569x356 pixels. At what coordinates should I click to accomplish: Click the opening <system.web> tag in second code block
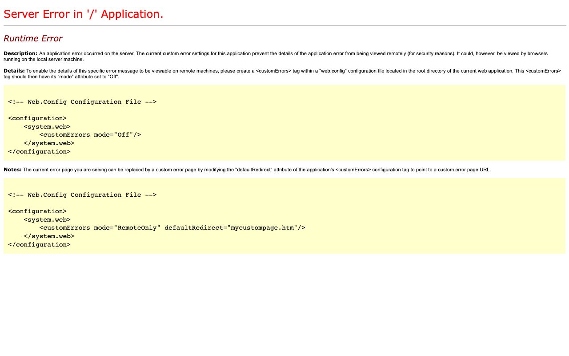pos(47,219)
